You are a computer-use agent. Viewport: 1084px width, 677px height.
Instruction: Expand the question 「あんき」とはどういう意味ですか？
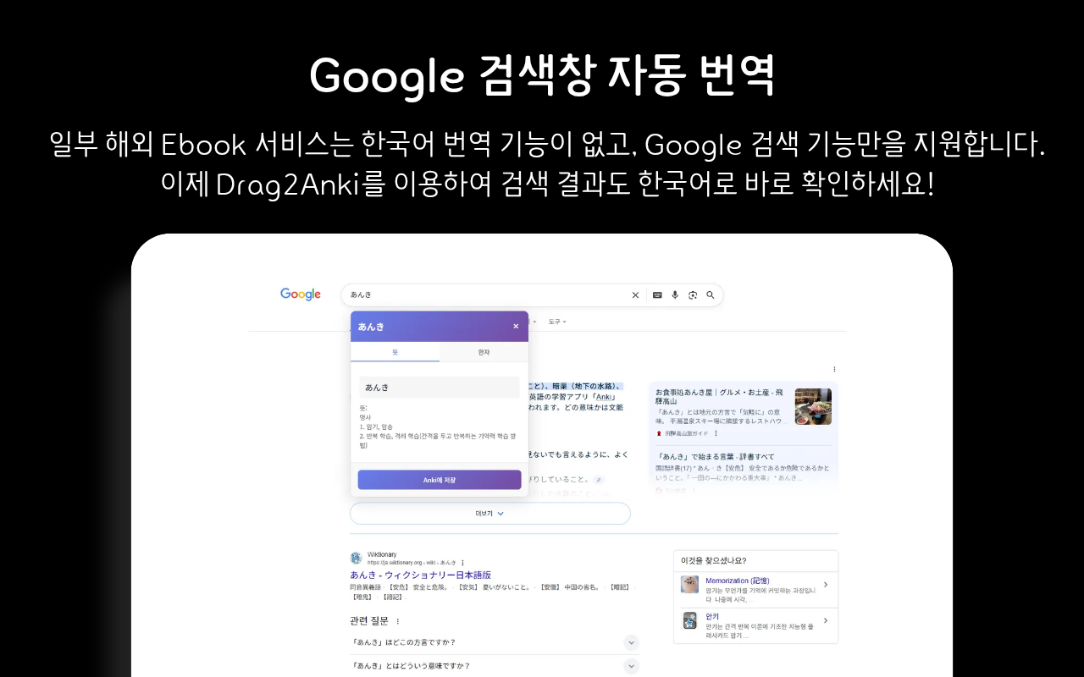pyautogui.click(x=495, y=666)
